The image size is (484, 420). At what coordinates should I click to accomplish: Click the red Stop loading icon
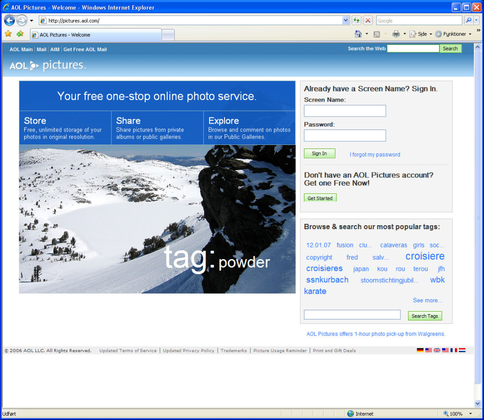coord(368,21)
